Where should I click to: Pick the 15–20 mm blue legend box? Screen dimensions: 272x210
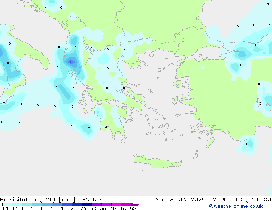pos(66,204)
